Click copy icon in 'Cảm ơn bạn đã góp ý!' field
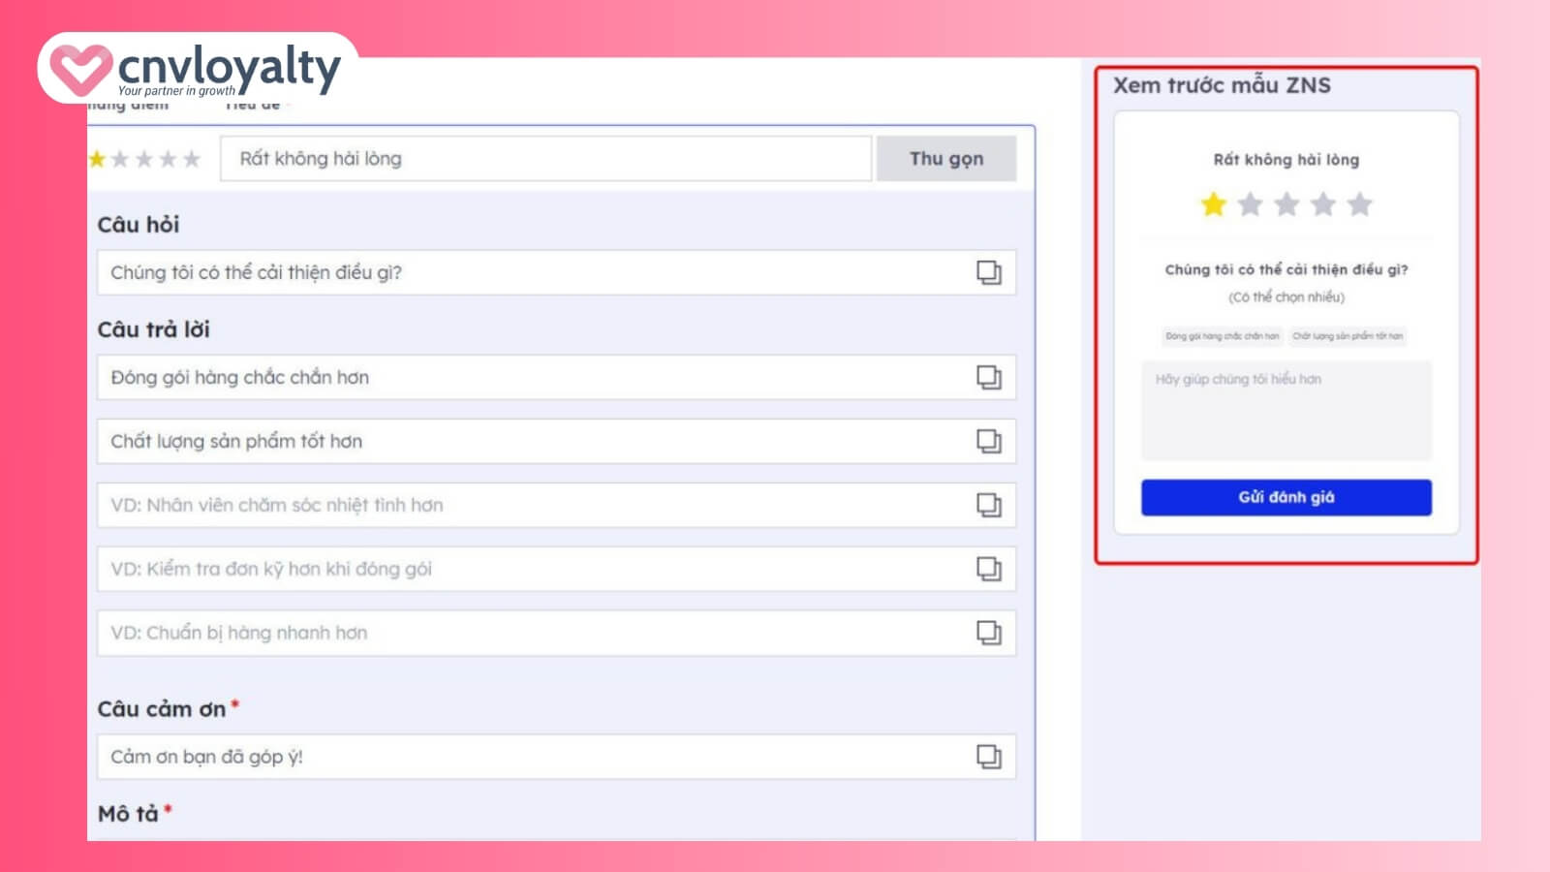1550x872 pixels. [x=988, y=757]
